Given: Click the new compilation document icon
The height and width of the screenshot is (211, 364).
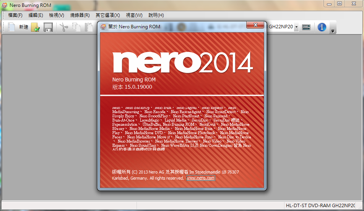Looking at the screenshot, I should click(11, 27).
